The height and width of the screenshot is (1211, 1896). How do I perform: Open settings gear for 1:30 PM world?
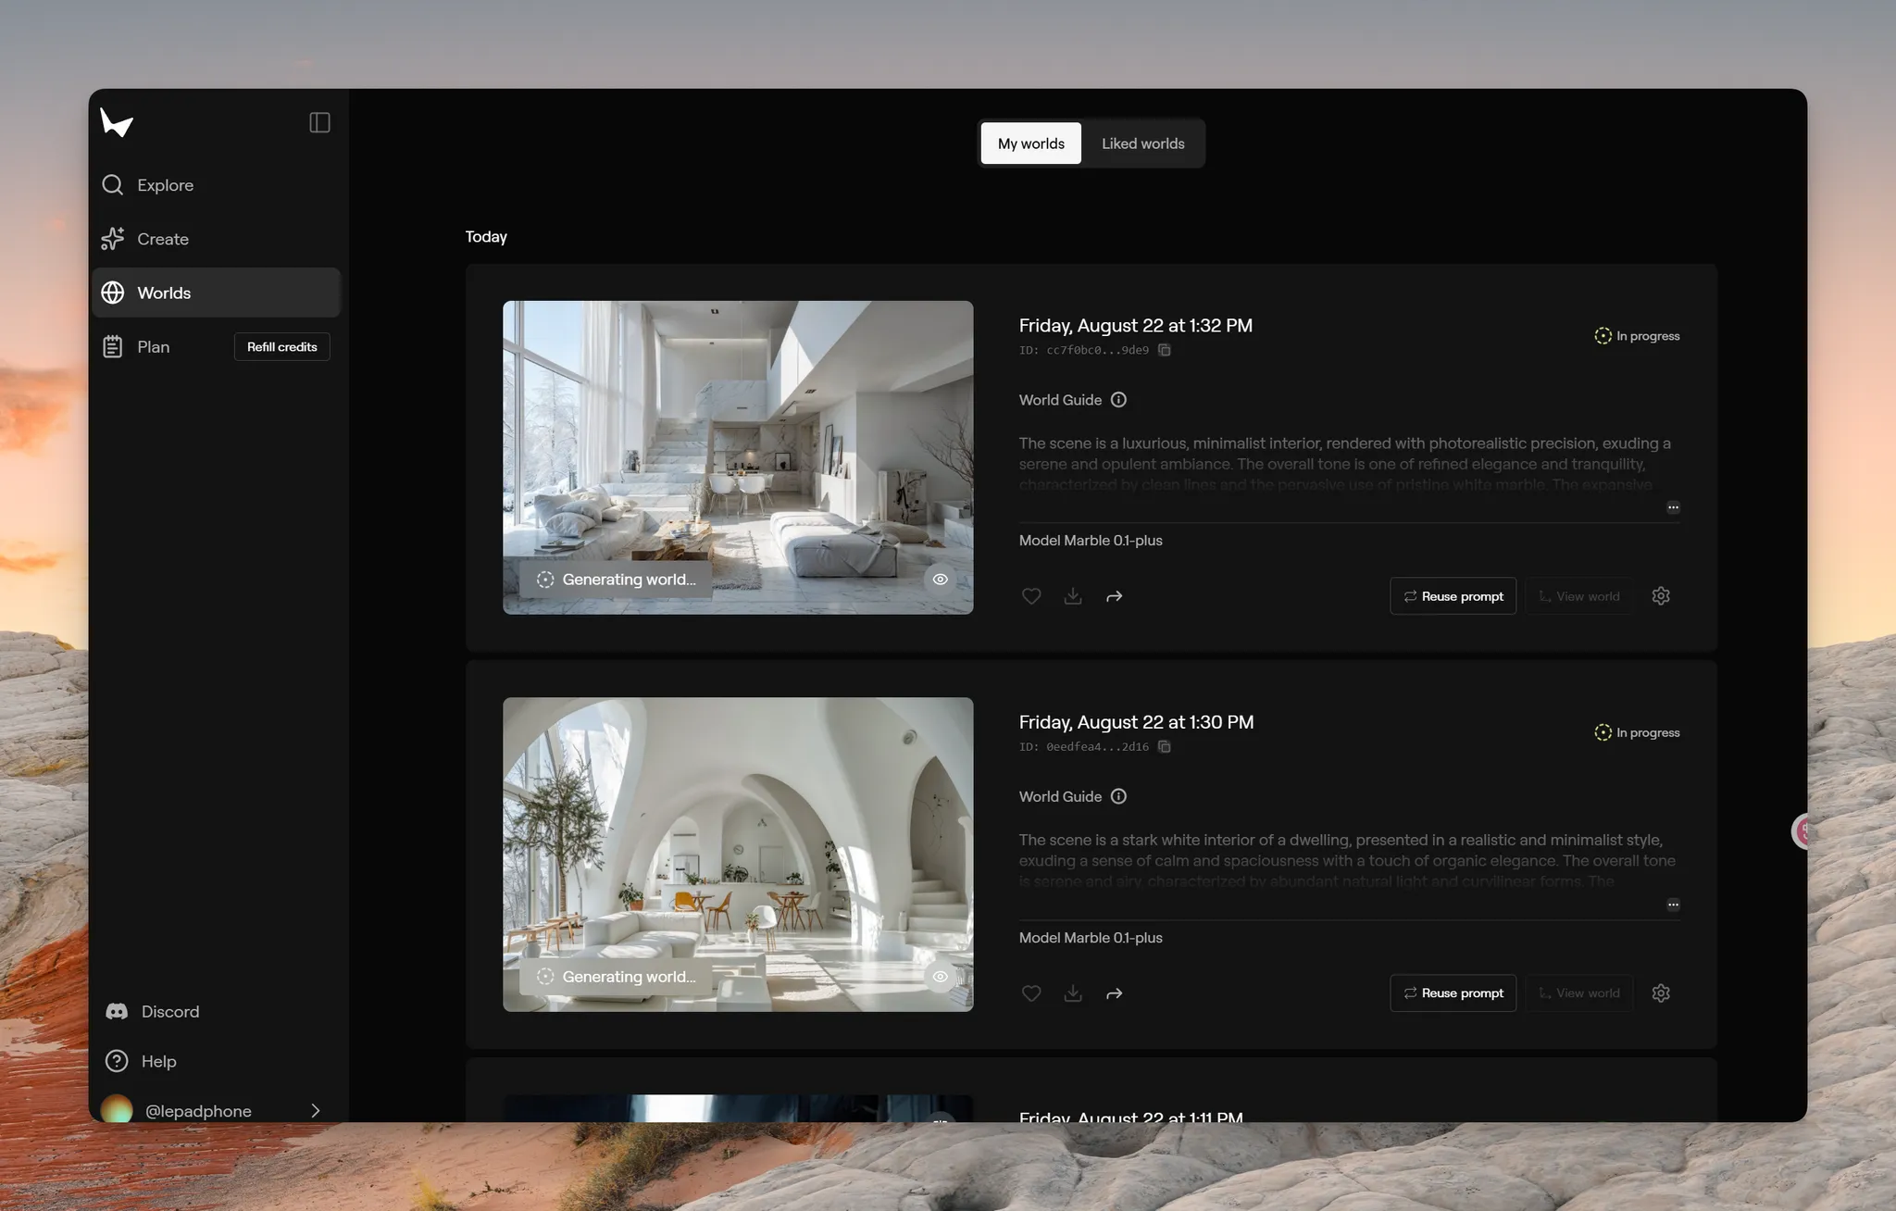[1661, 993]
